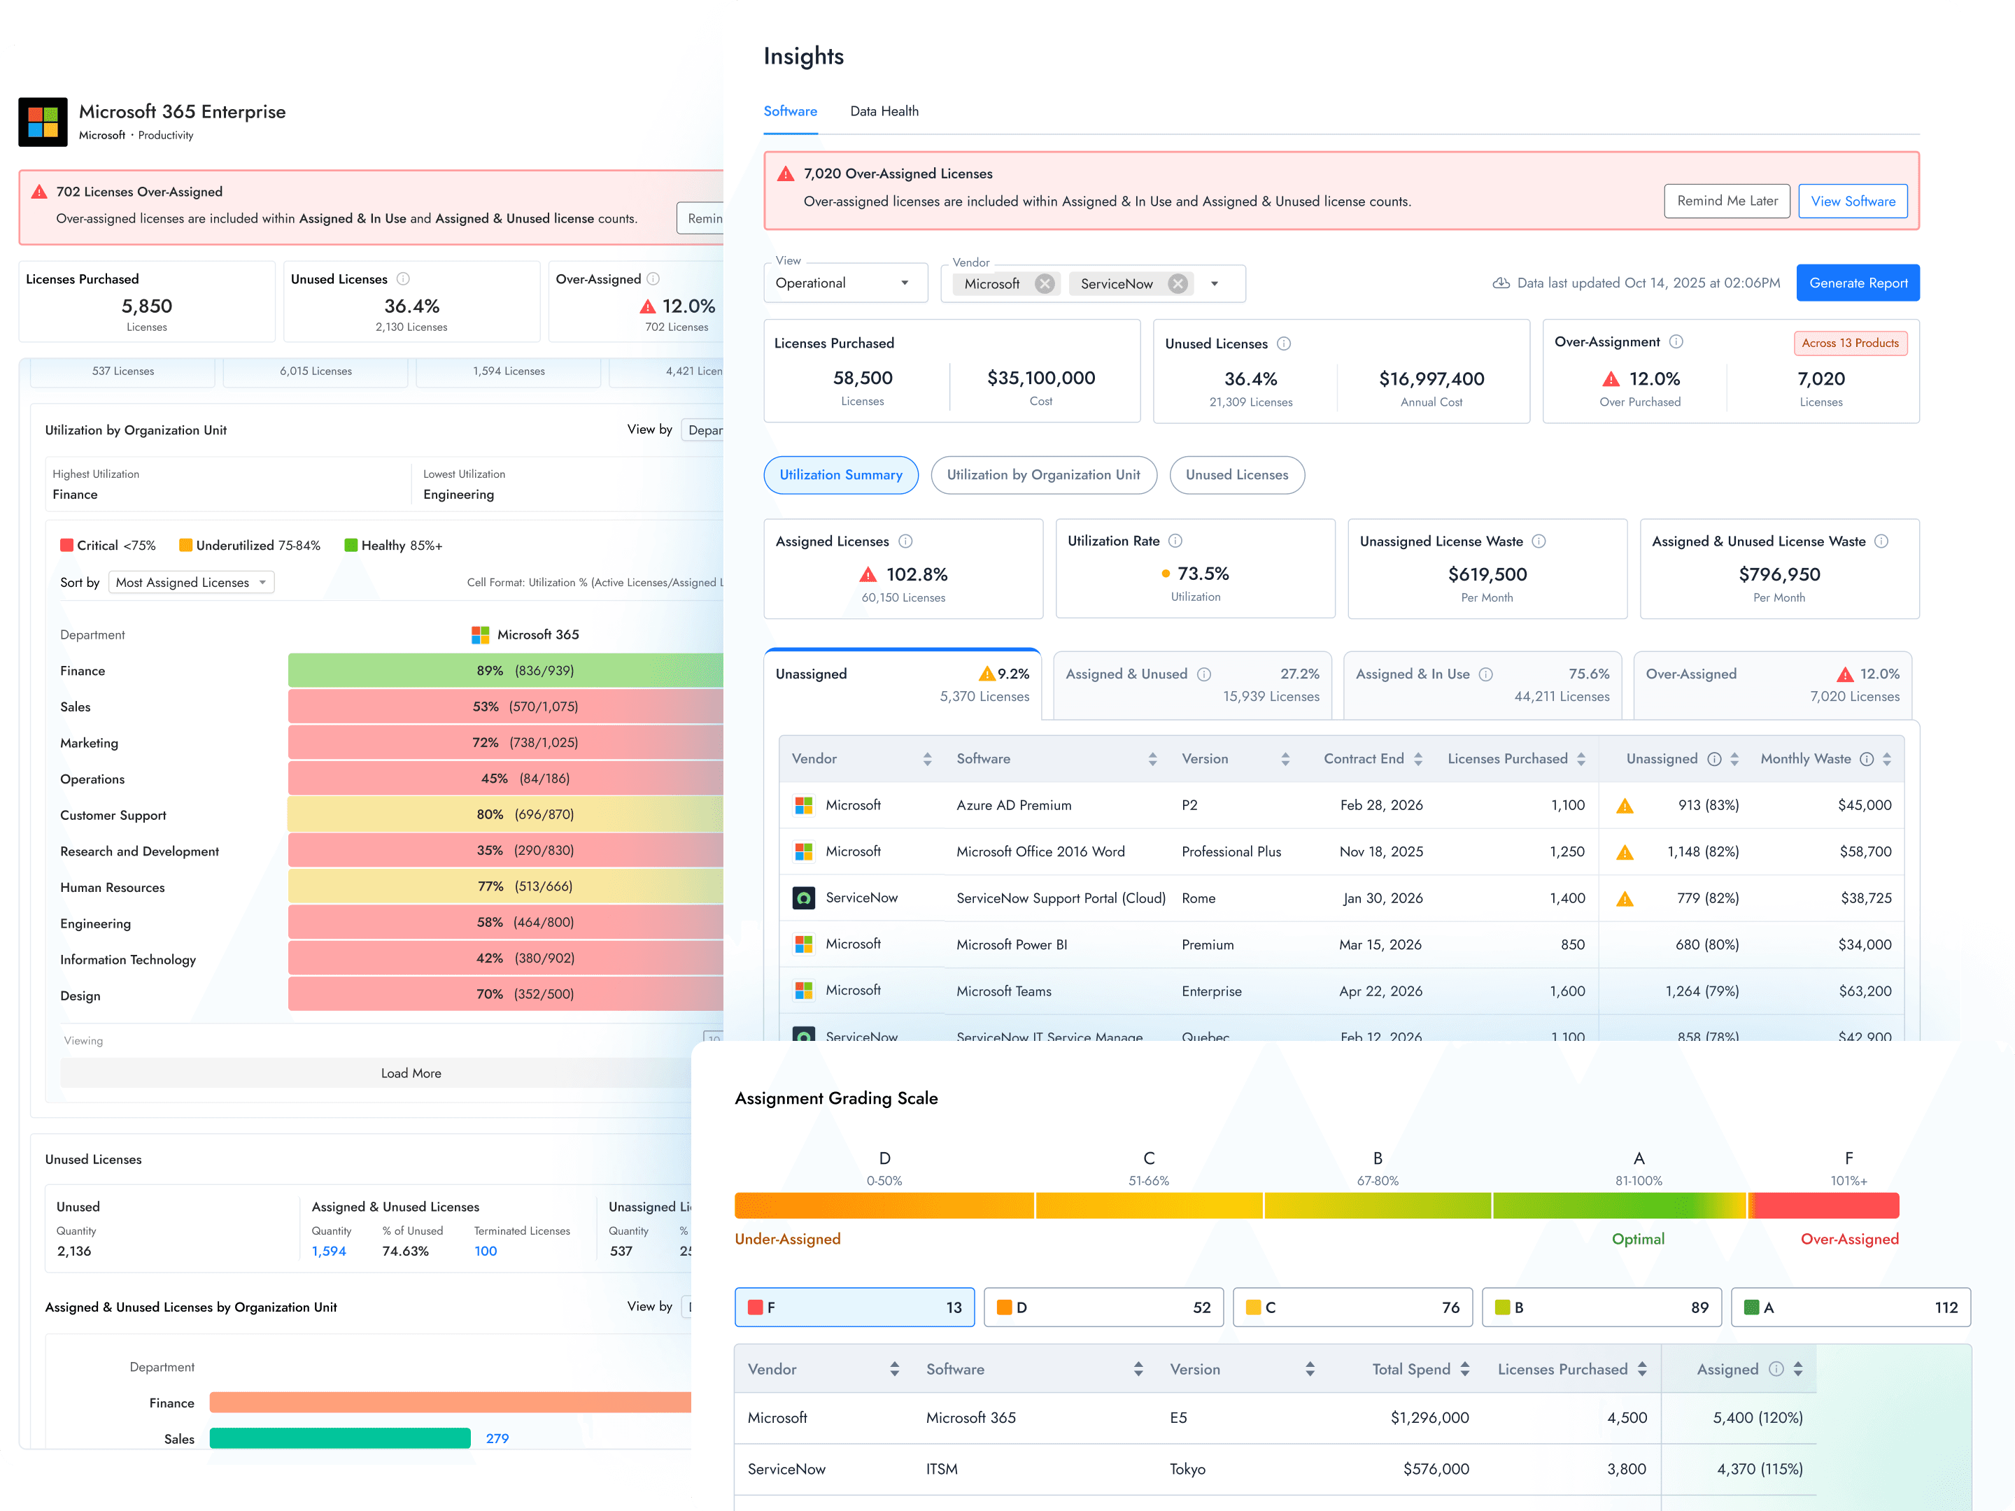
Task: Click info icon on Assigned & Unused tab
Action: [x=1203, y=674]
